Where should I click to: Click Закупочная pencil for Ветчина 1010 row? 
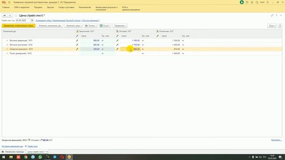(x=77, y=45)
